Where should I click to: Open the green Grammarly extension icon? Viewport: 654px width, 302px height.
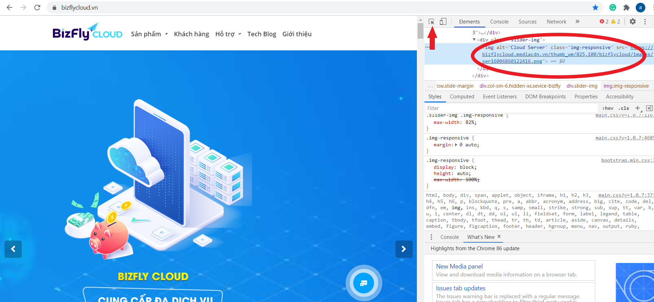613,7
